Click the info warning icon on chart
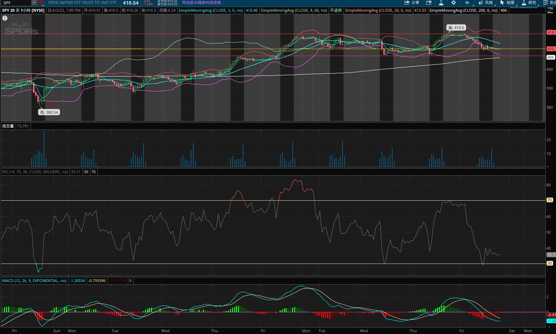This screenshot has height=334, width=556. [5, 18]
